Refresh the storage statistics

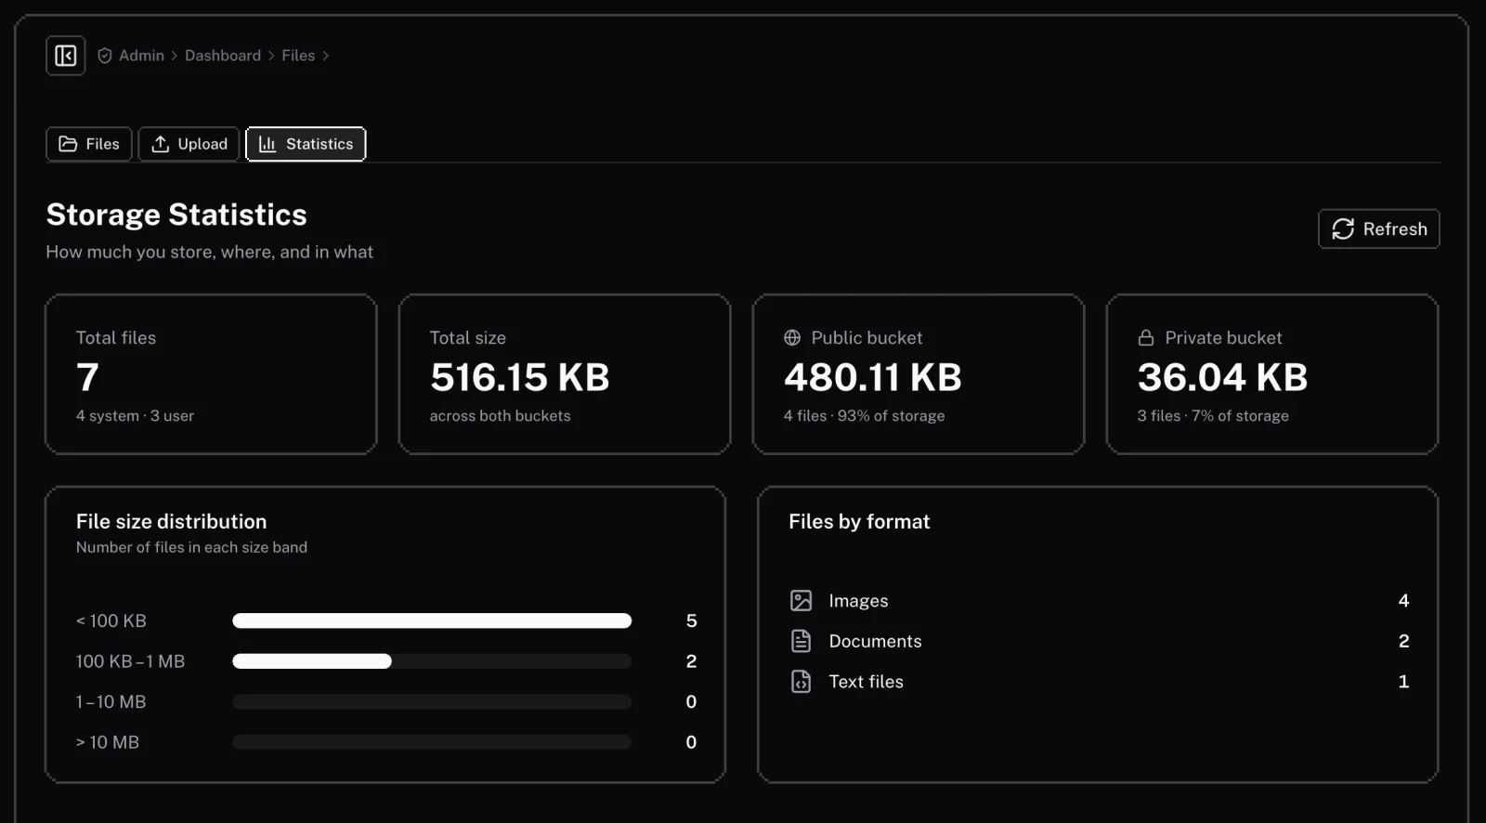tap(1379, 229)
